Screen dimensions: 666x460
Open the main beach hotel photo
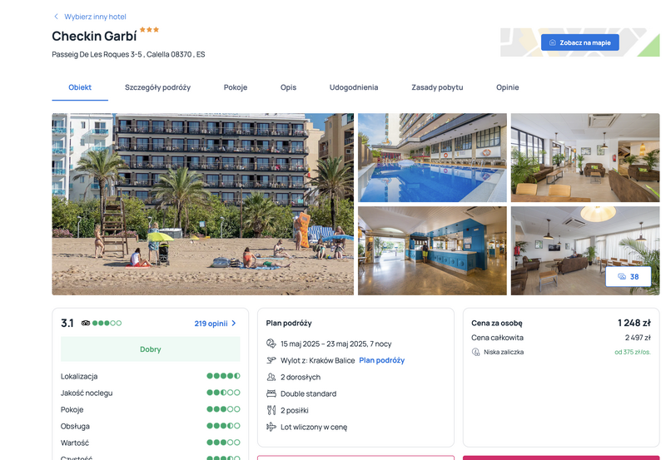(x=202, y=204)
